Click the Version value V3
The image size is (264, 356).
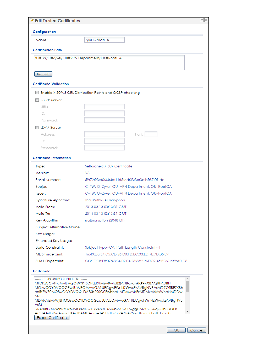[x=87, y=173]
